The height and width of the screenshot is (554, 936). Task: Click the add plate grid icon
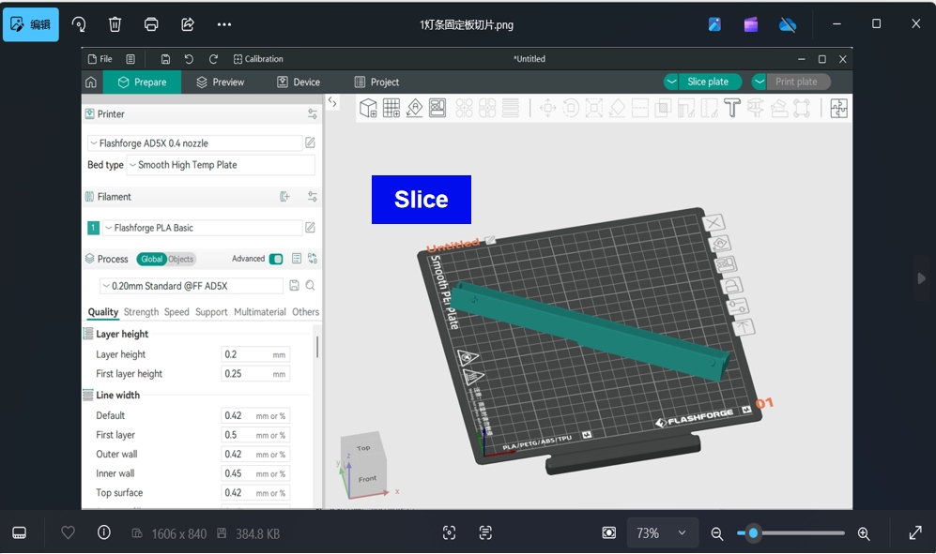[x=391, y=108]
